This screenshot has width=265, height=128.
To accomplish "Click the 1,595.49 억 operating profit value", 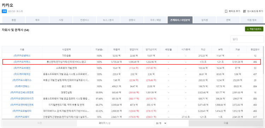I will coord(134,62).
